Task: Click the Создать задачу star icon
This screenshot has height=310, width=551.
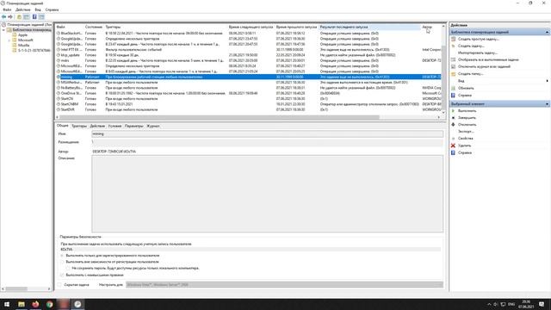Action: (454, 46)
